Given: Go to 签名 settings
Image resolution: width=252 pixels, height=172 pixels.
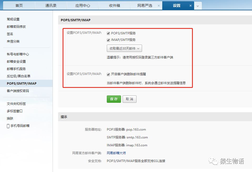Looking at the screenshot, I should click(10, 34).
